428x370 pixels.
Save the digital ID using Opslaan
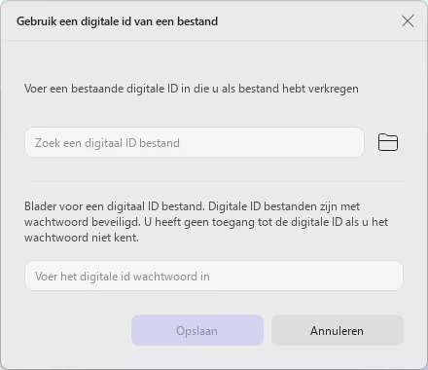197,330
